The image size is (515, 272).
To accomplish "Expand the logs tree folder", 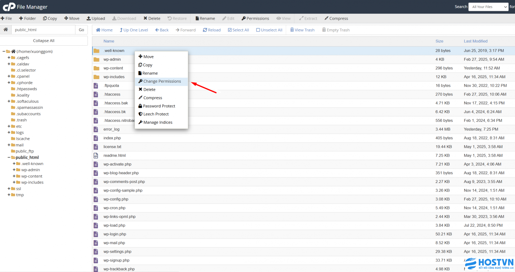I will [x=9, y=132].
